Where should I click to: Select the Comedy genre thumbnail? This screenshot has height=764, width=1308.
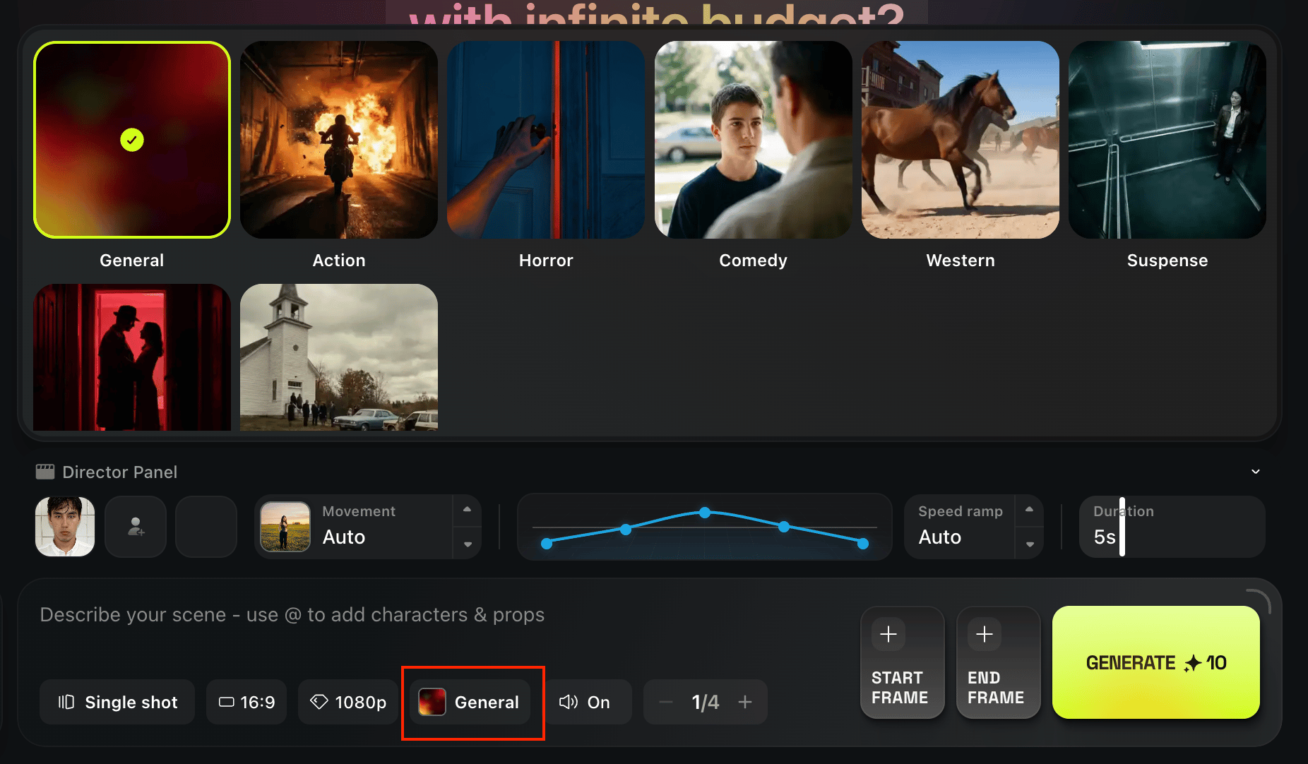pyautogui.click(x=753, y=140)
